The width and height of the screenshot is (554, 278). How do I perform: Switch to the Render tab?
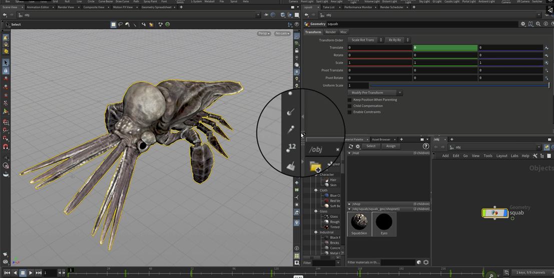(330, 32)
